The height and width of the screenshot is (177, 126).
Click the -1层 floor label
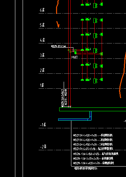point(43,125)
